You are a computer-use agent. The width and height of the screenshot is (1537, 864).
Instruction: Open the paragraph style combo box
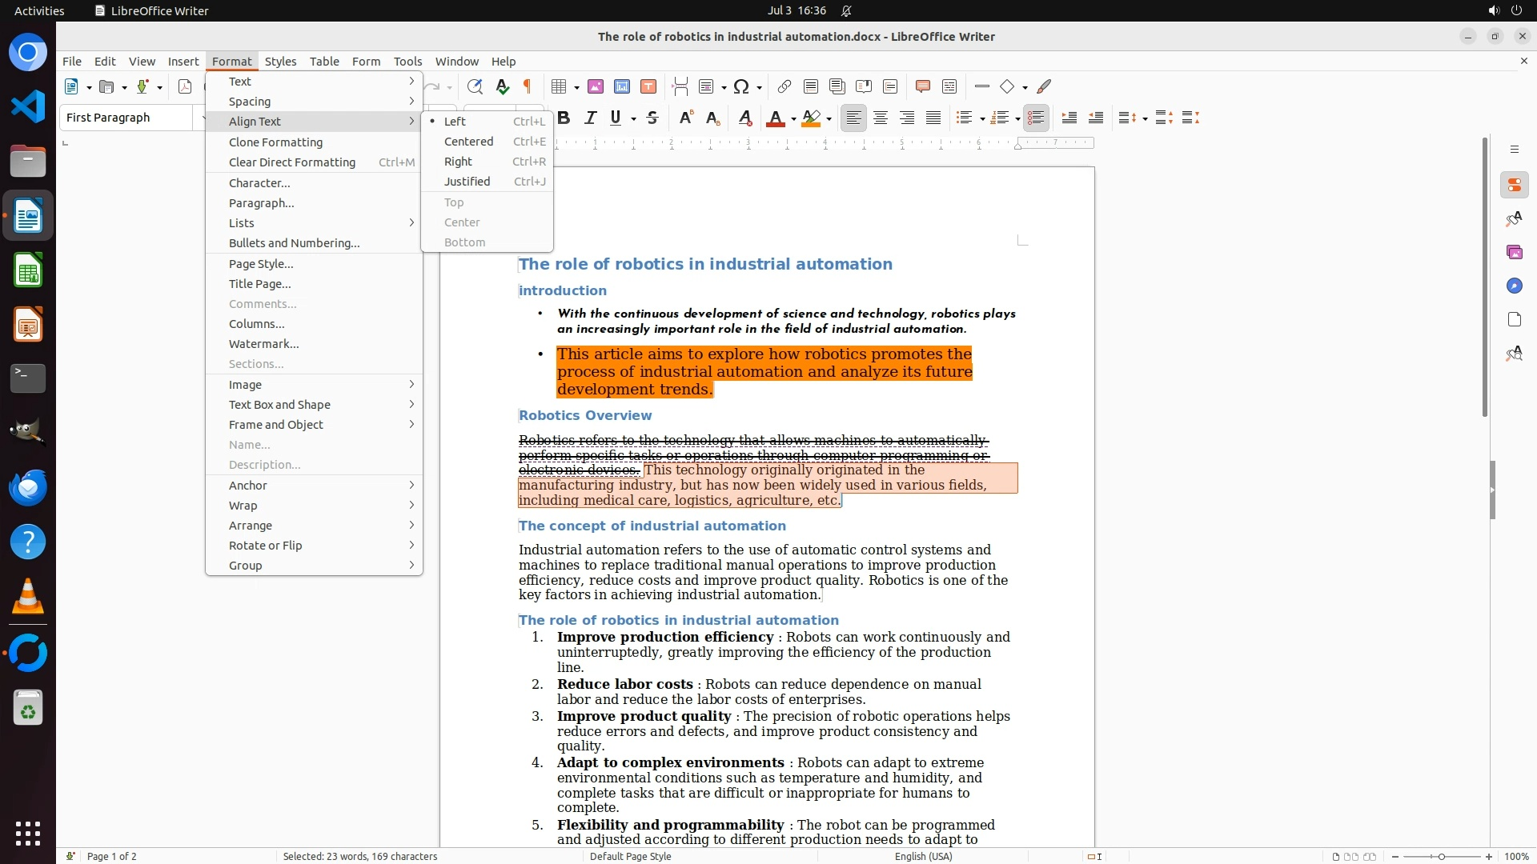point(126,118)
